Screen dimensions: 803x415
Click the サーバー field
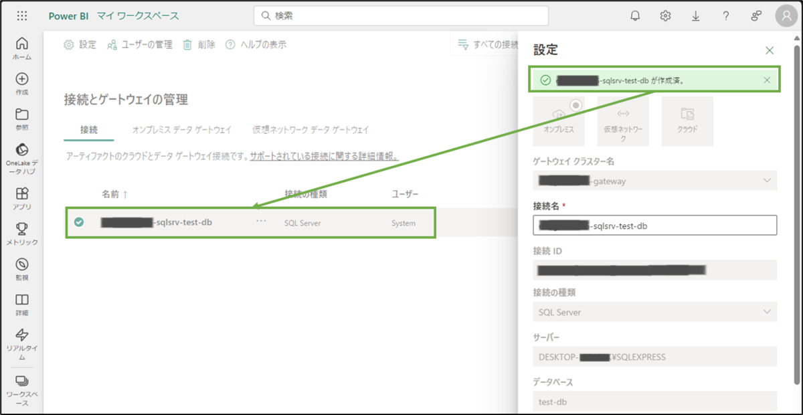tap(655, 357)
